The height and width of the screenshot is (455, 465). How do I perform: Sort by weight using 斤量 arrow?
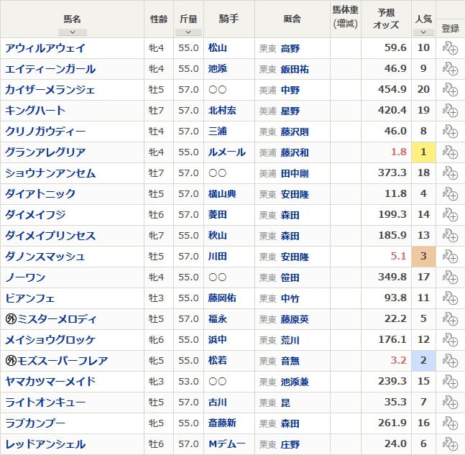[x=188, y=32]
